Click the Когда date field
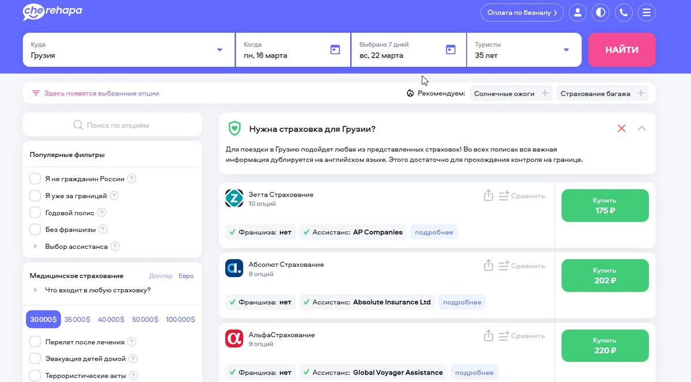This screenshot has width=691, height=382. [293, 50]
